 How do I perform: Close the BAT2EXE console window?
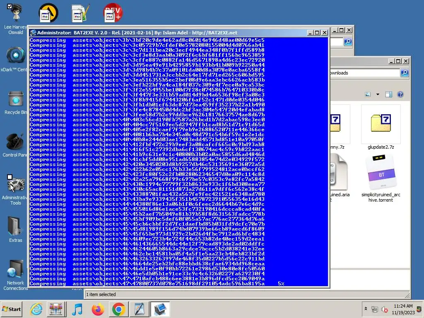[x=325, y=33]
